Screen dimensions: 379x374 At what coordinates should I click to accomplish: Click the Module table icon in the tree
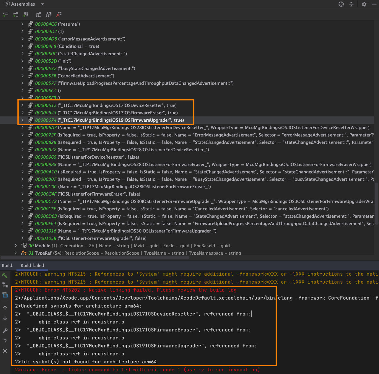24,245
